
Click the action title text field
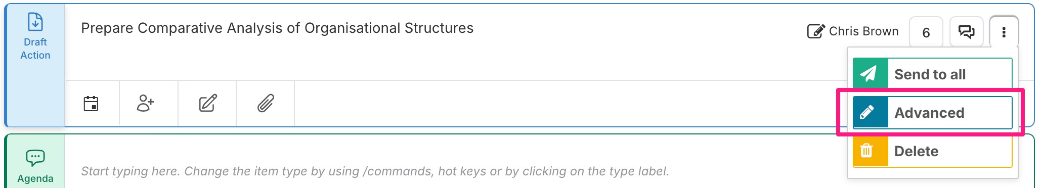click(277, 28)
